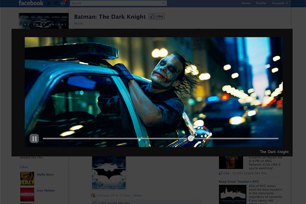Viewport: 306px width, 204px height.
Task: Click the Mafia Wars thumbnail icon
Action: pyautogui.click(x=27, y=178)
